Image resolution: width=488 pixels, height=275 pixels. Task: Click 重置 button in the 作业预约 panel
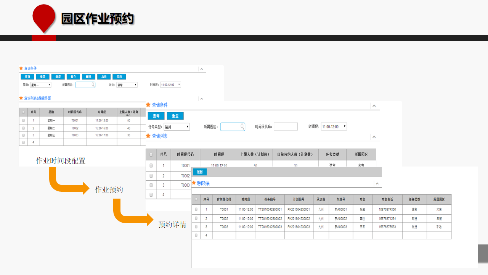[175, 116]
